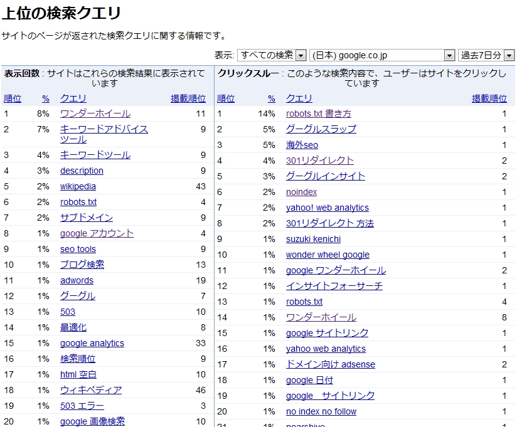Open query 海外seo
The width and height of the screenshot is (517, 427).
(302, 145)
